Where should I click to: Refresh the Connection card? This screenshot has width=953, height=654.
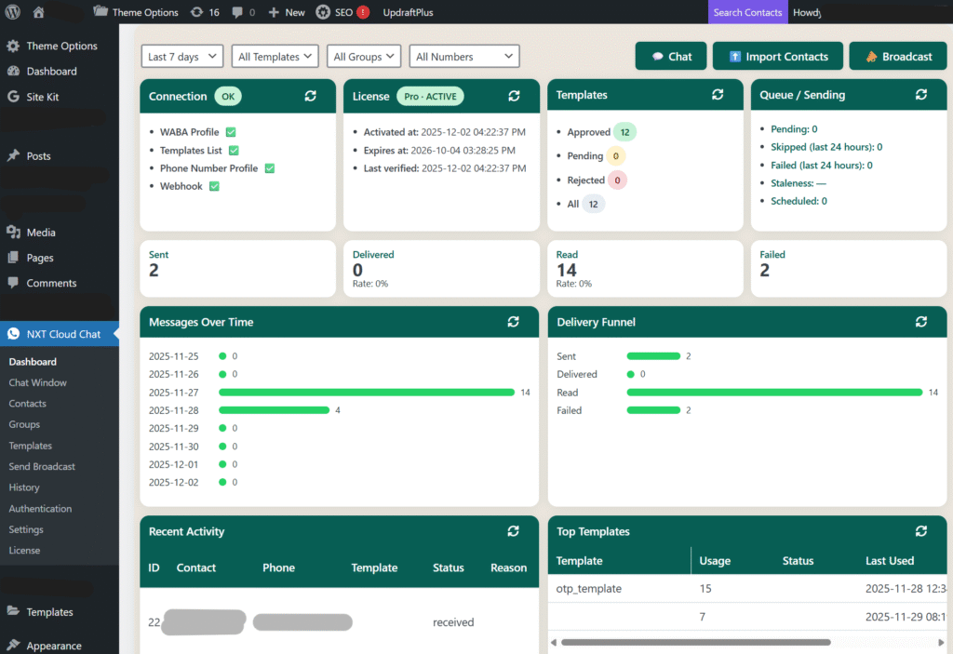311,96
